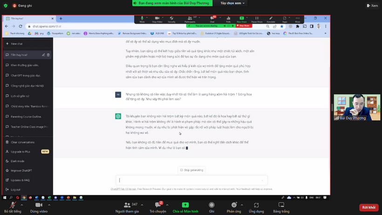This screenshot has height=215, width=382.
Task: Open 'Lịch sử gốm sứ' conversation
Action: coord(27,96)
